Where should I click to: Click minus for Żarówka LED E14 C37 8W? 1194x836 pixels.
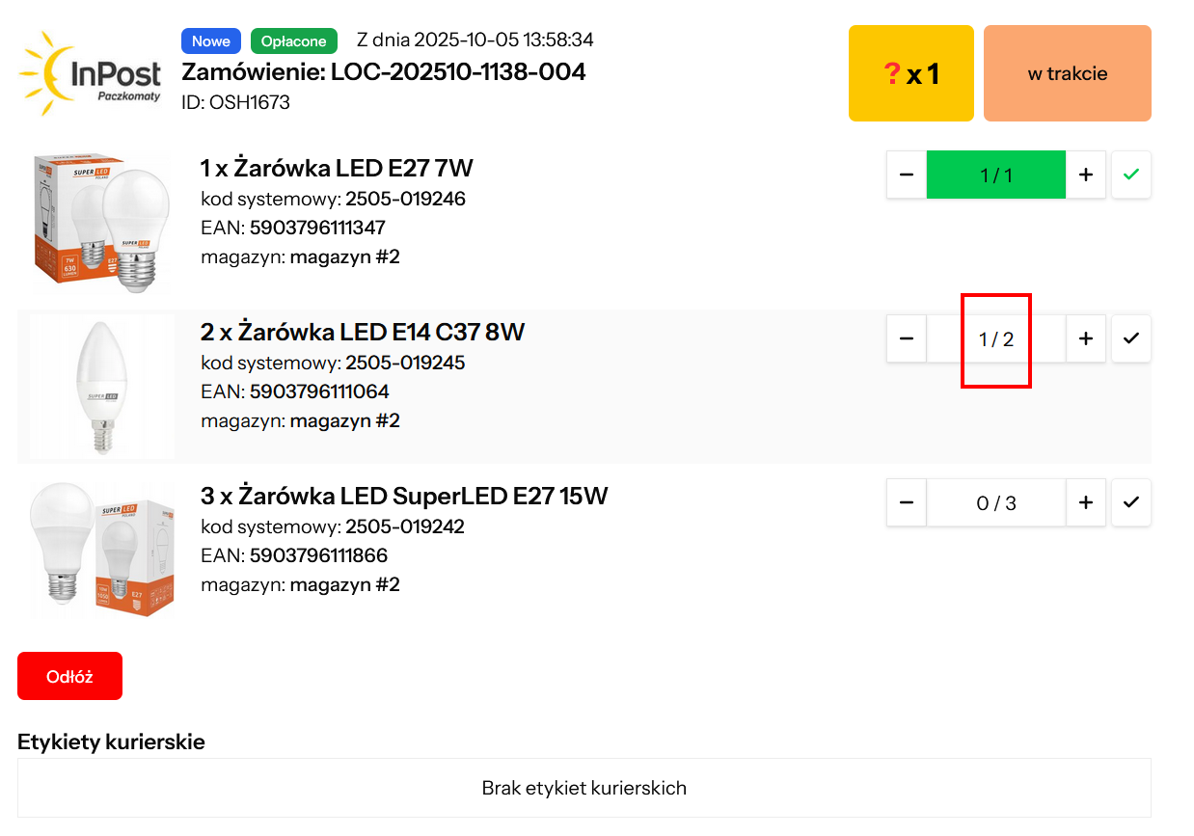tap(907, 338)
